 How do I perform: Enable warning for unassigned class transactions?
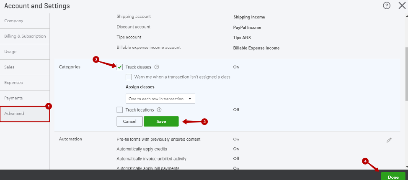[129, 77]
